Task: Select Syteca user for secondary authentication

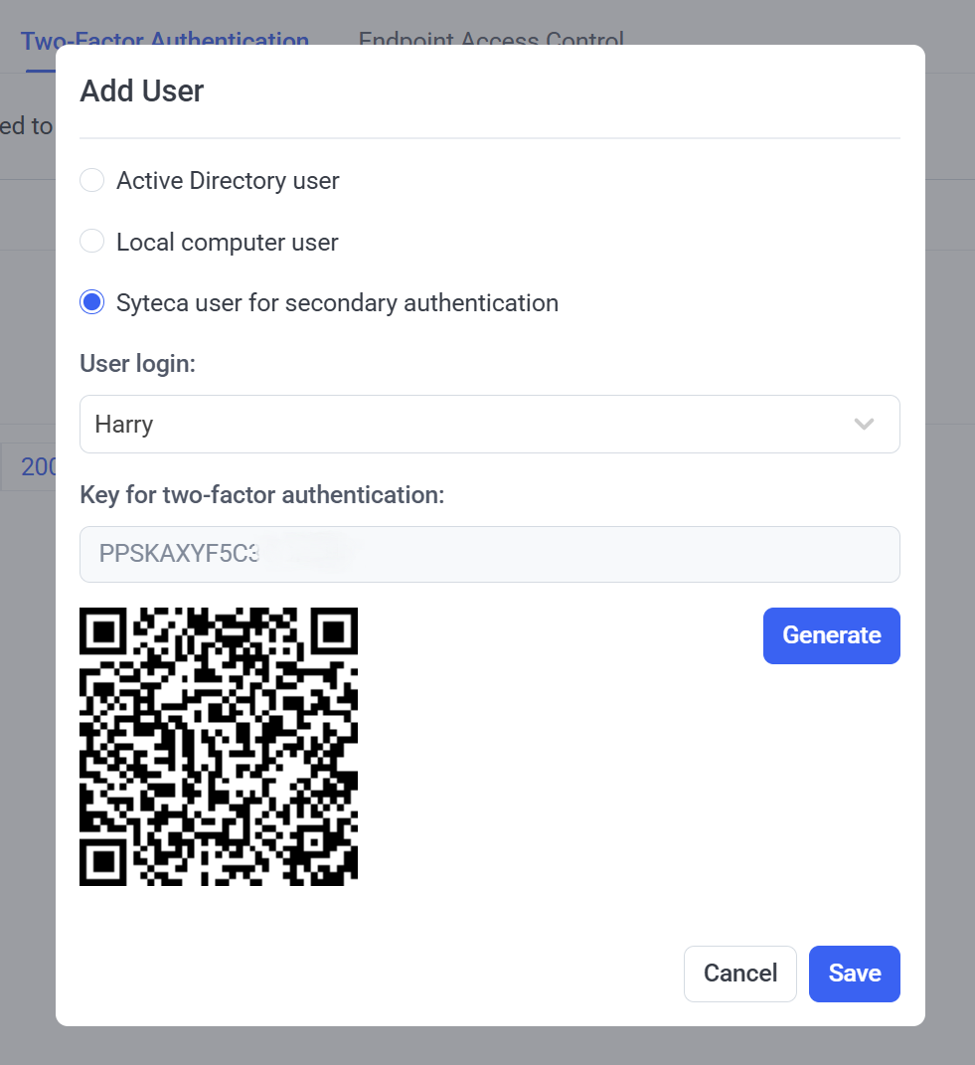Action: click(91, 302)
